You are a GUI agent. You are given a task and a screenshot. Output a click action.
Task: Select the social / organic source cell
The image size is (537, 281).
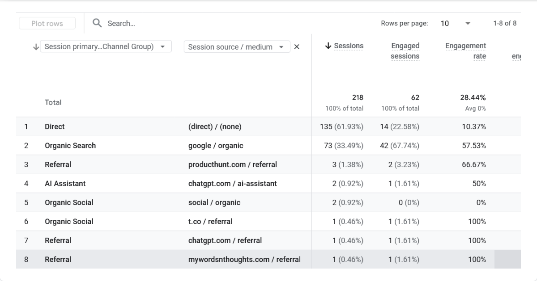pyautogui.click(x=214, y=202)
